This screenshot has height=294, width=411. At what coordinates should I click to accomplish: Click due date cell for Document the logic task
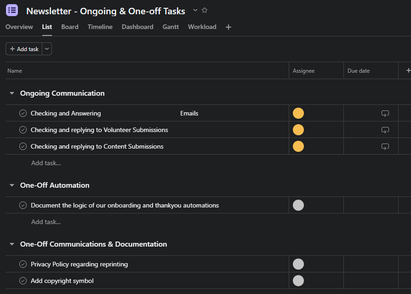[371, 205]
